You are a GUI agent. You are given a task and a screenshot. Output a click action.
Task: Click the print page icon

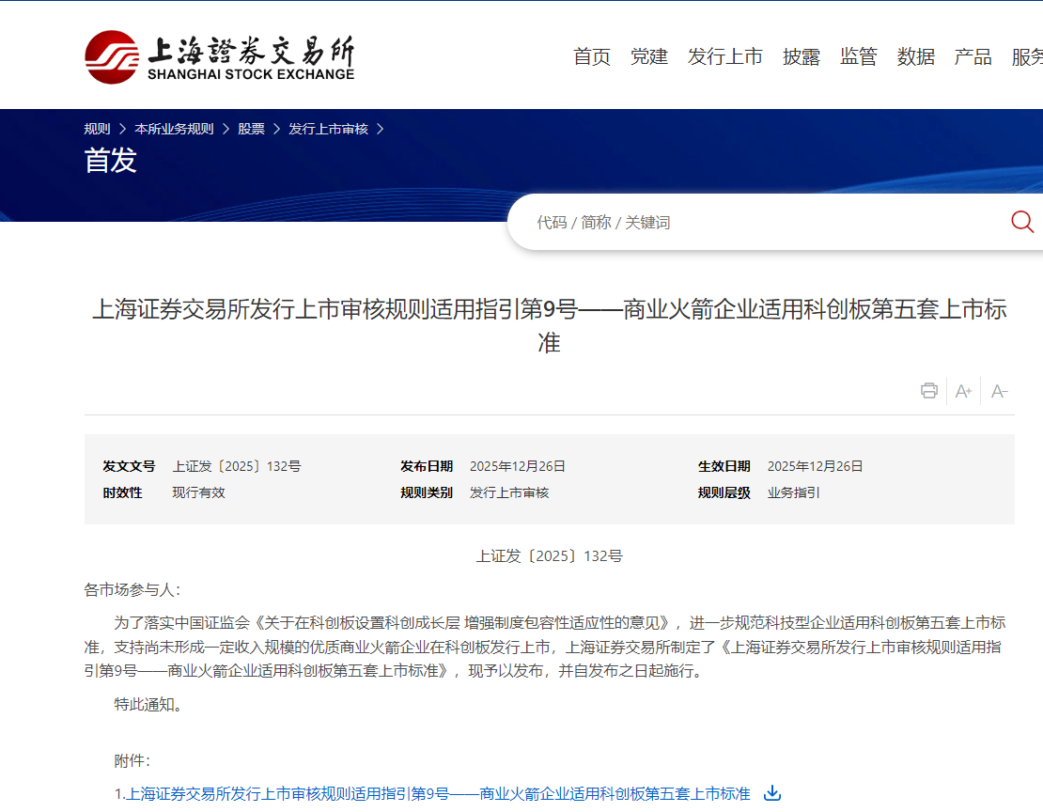click(x=929, y=391)
